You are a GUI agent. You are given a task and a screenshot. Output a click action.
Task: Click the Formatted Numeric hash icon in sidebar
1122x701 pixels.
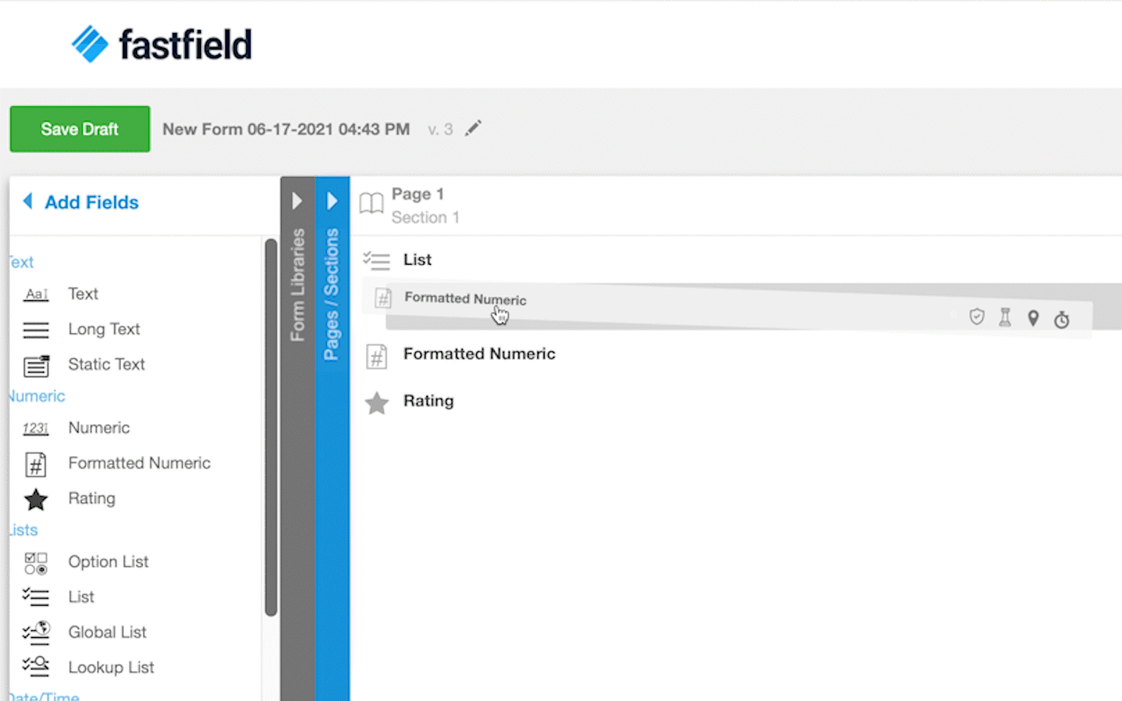tap(35, 464)
